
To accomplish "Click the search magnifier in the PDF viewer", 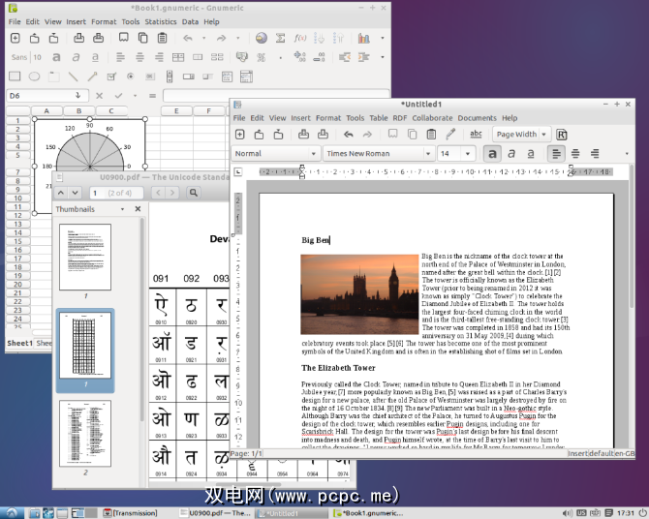I will click(193, 193).
